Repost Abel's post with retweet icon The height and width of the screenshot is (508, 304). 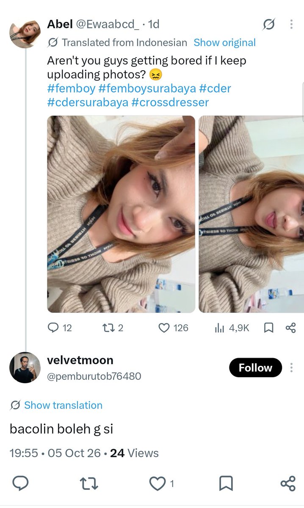point(108,327)
